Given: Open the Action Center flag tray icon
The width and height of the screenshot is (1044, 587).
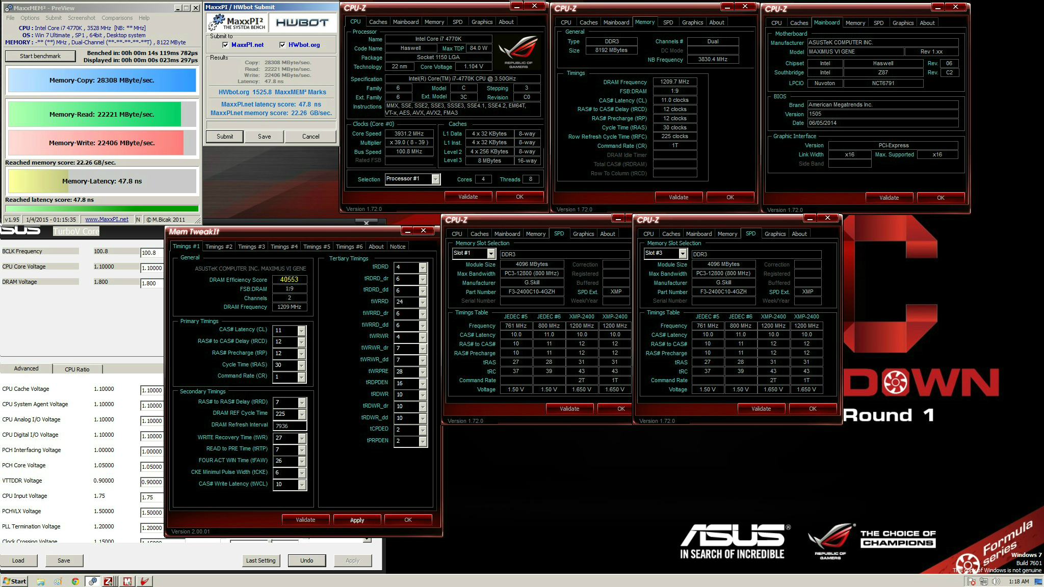Looking at the screenshot, I should [x=972, y=581].
